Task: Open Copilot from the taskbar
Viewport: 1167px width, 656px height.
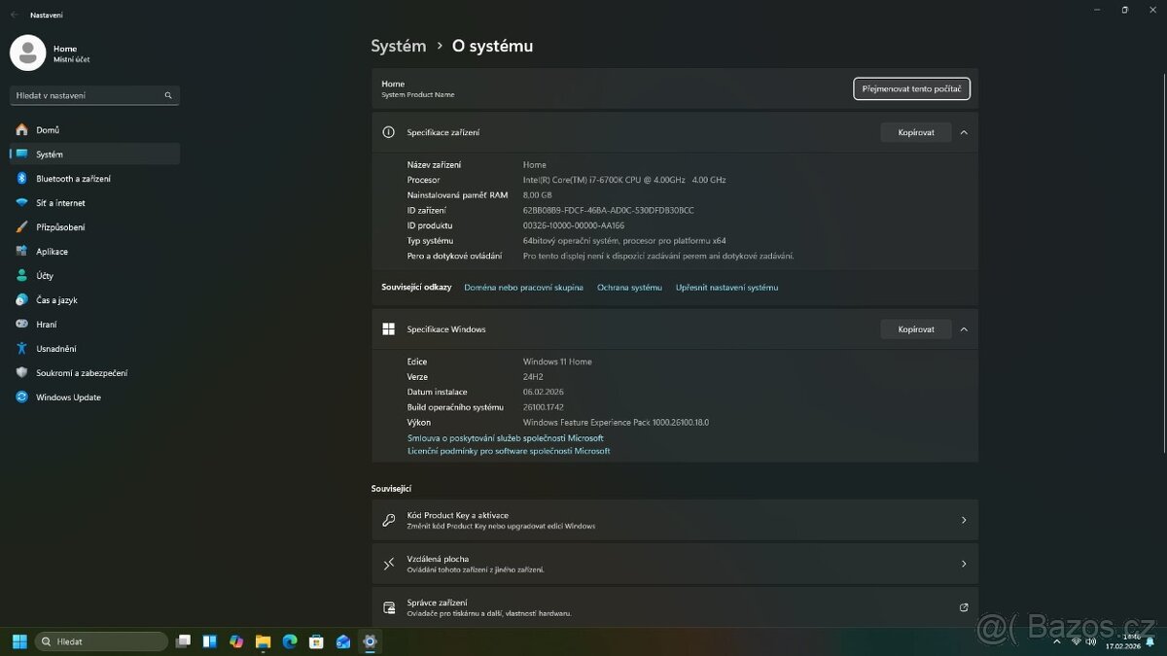Action: [x=236, y=641]
